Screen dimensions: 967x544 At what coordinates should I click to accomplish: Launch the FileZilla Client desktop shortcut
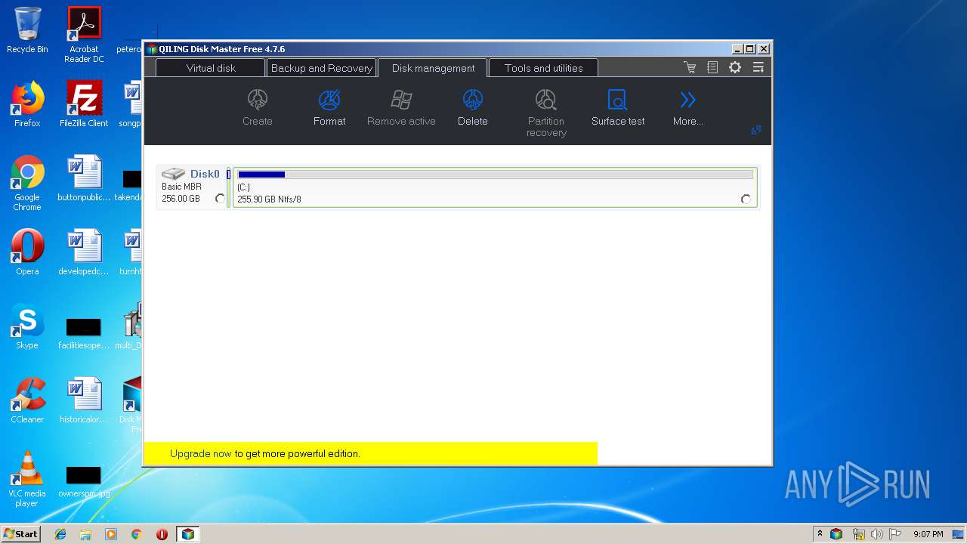(84, 104)
